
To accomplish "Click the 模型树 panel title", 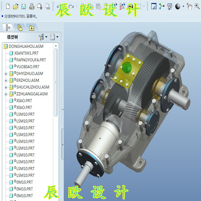I will point(12,37).
